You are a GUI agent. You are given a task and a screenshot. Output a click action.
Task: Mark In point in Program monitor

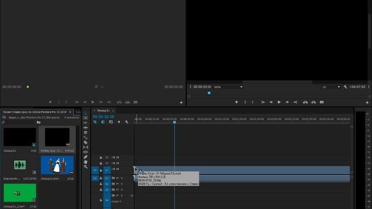click(245, 102)
